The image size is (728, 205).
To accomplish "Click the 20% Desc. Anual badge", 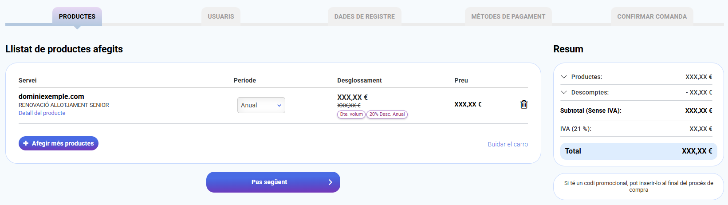I will pos(387,114).
